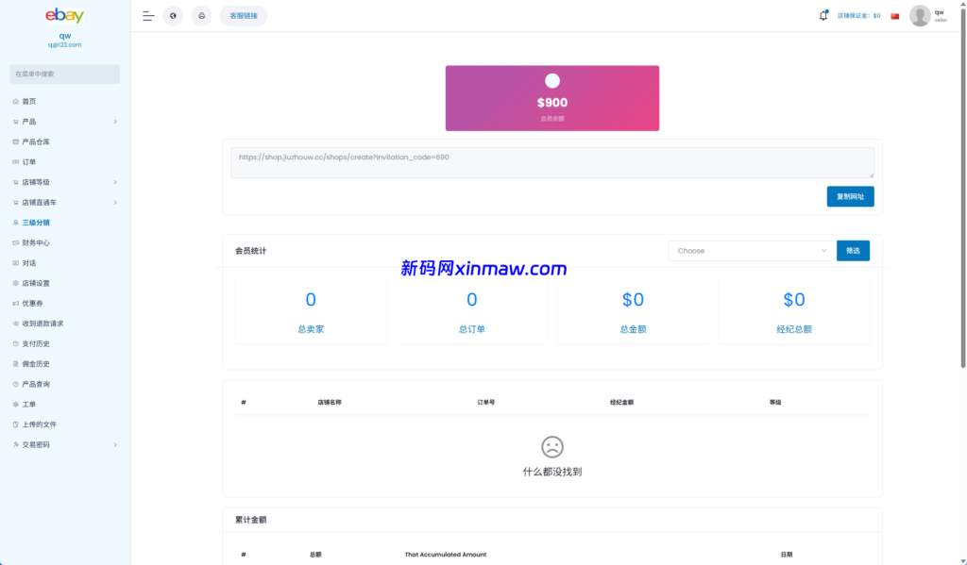Viewport: 967px width, 565px height.
Task: Open 对话 chat from the sidebar icon
Action: (16, 262)
